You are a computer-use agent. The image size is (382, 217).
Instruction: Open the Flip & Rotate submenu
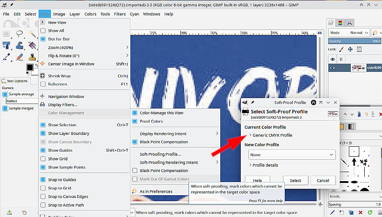coord(84,56)
